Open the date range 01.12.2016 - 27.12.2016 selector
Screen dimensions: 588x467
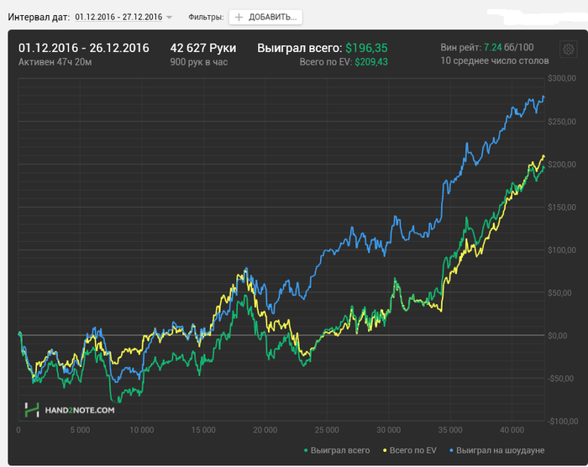[x=118, y=17]
